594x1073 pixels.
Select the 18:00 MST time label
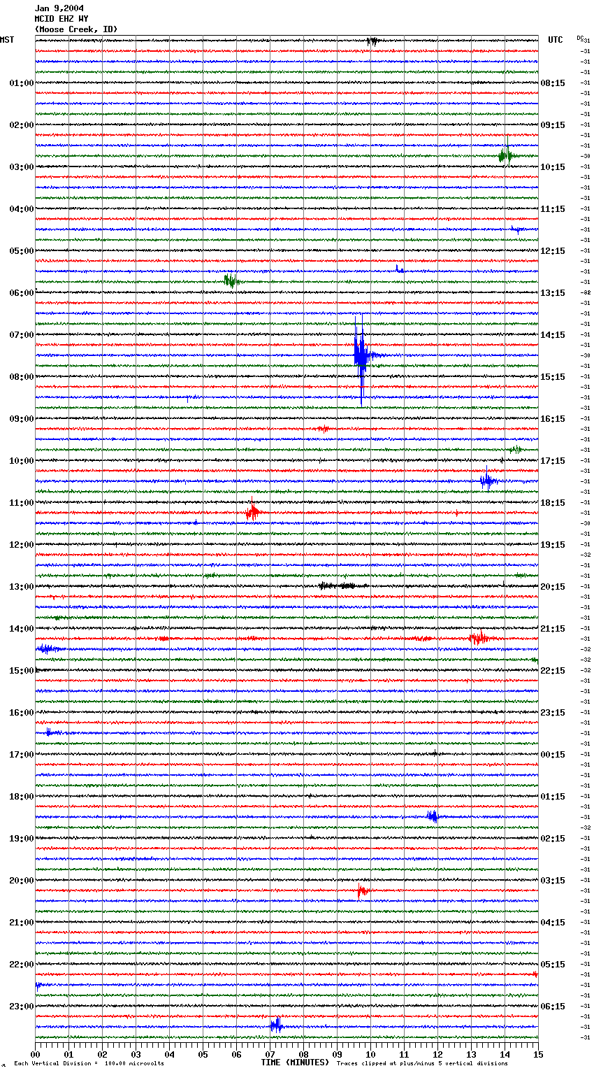click(22, 797)
